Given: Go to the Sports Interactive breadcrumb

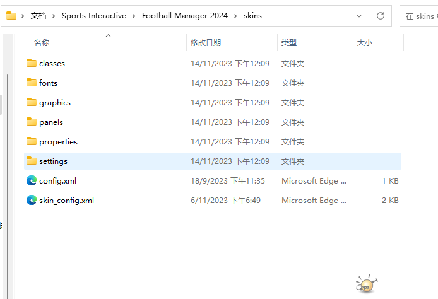Looking at the screenshot, I should click(94, 16).
